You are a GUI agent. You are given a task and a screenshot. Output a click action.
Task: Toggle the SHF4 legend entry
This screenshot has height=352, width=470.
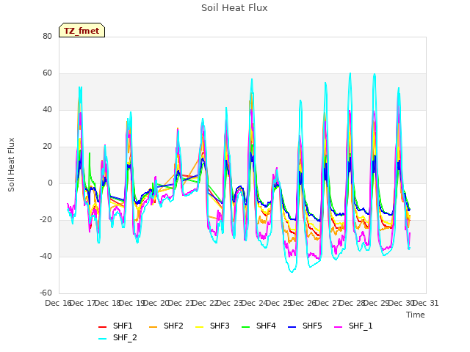click(258, 326)
